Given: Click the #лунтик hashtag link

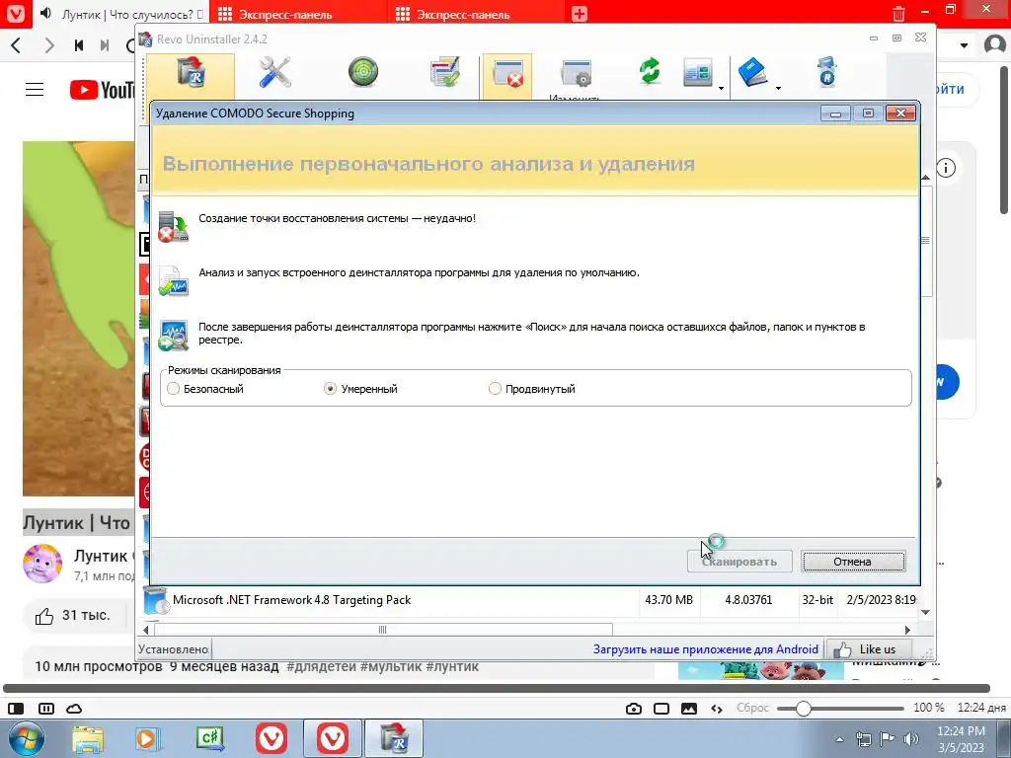Looking at the screenshot, I should (452, 666).
